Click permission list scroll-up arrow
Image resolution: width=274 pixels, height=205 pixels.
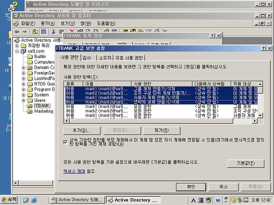click(260, 84)
